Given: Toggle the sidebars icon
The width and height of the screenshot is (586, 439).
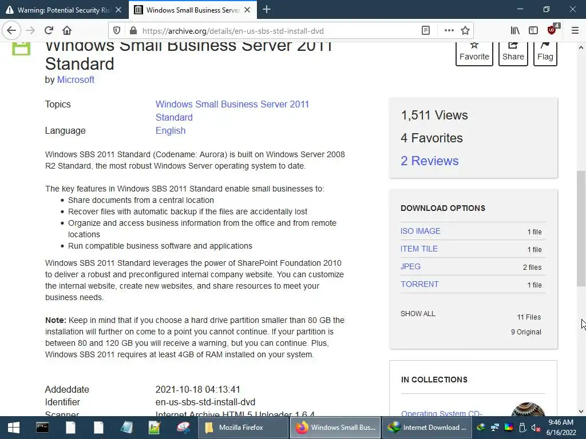Looking at the screenshot, I should [533, 31].
